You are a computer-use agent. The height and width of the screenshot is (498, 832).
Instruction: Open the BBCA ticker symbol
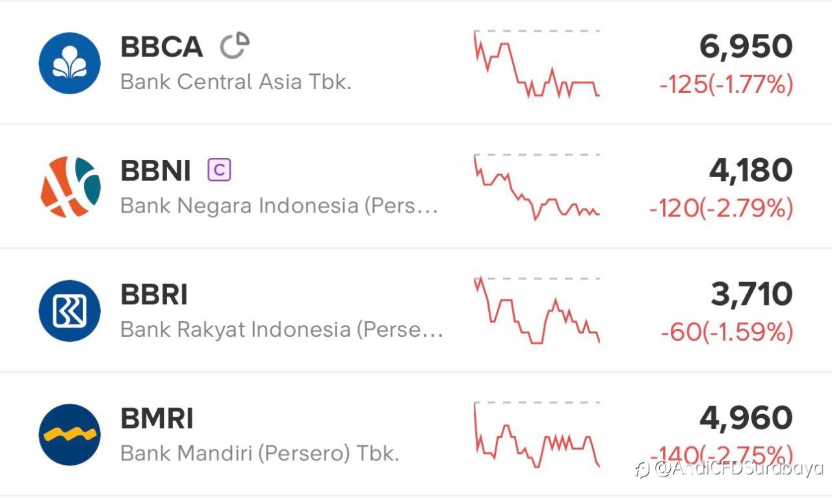[x=162, y=47]
